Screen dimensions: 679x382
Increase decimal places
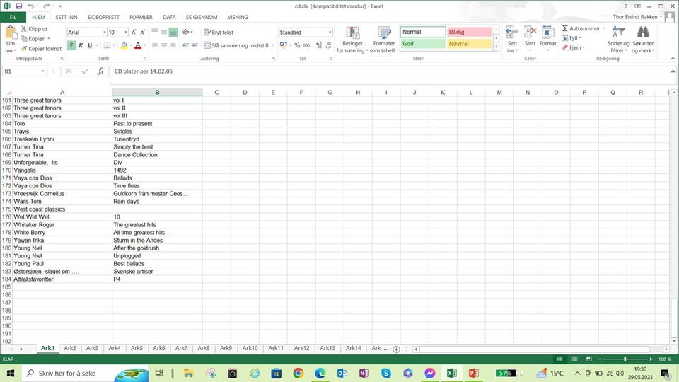[x=319, y=45]
